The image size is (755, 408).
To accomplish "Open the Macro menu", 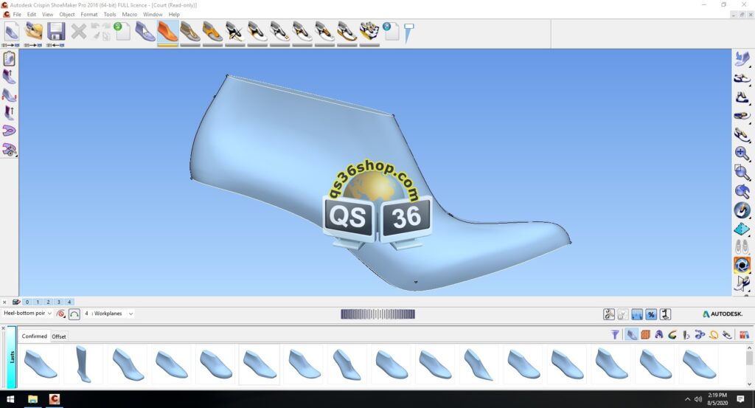I will click(130, 15).
